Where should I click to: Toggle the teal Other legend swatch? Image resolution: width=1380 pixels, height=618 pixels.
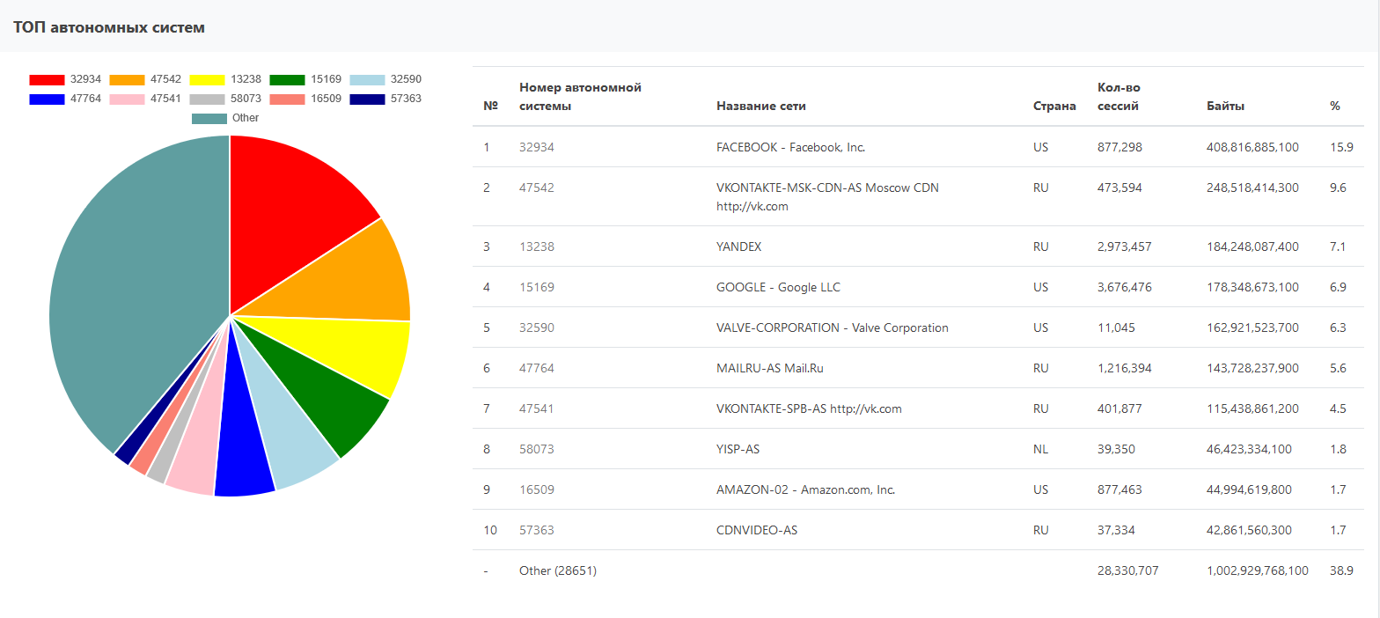click(x=209, y=119)
